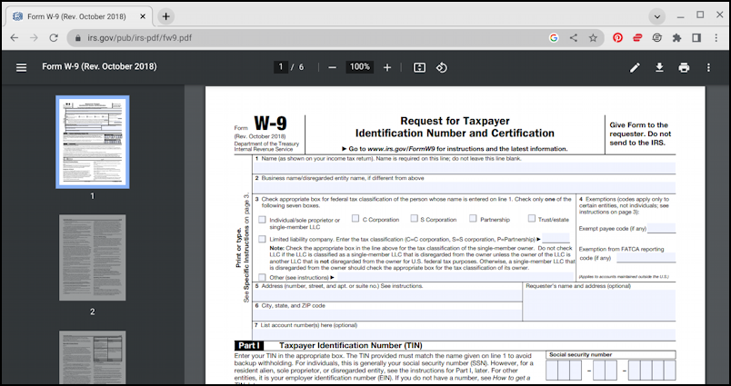
Task: Reload the current page
Action: (x=54, y=38)
